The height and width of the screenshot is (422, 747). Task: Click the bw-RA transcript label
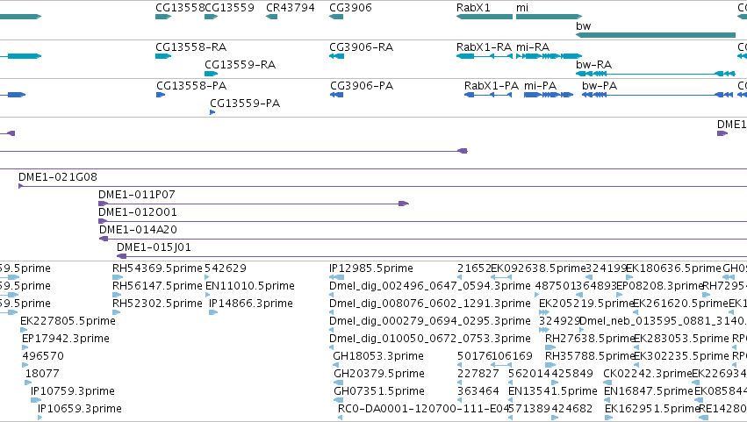coord(593,65)
